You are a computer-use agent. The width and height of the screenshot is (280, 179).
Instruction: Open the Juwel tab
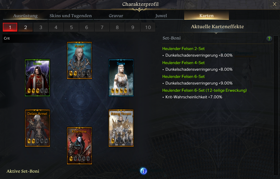[x=161, y=16]
